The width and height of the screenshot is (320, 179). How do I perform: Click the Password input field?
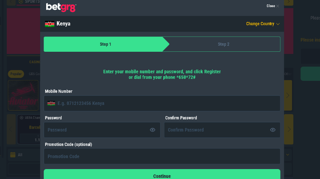(x=97, y=130)
